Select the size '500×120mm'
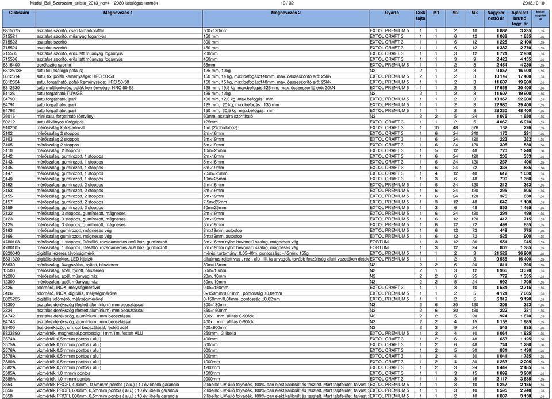Image resolution: width=552 pixels, height=399 pixels. (215, 30)
